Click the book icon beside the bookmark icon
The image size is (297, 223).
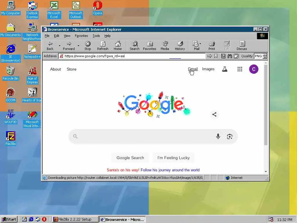coord(223,56)
